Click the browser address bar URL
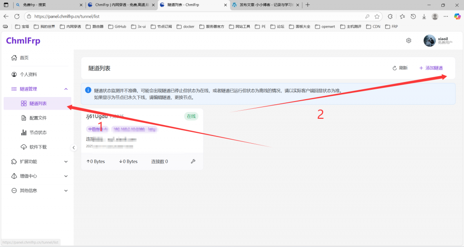 181,16
